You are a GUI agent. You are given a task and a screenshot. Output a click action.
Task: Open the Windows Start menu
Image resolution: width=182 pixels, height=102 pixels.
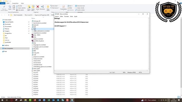point(2,100)
